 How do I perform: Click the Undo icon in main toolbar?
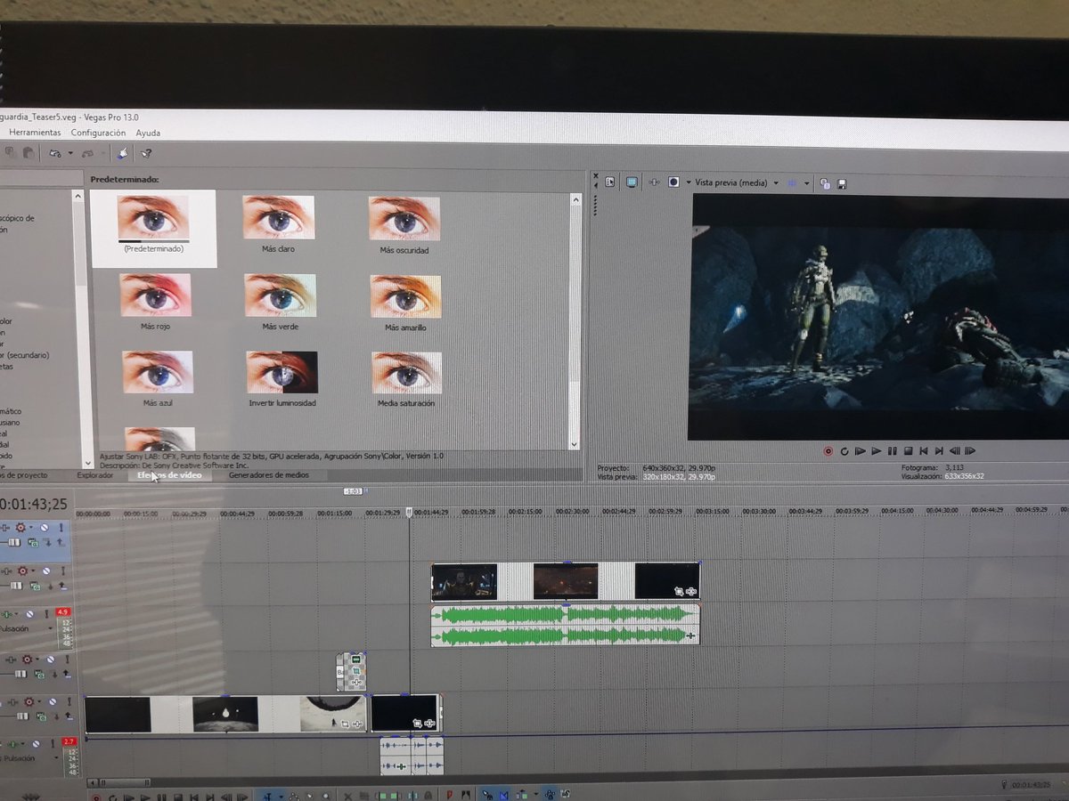(x=55, y=153)
